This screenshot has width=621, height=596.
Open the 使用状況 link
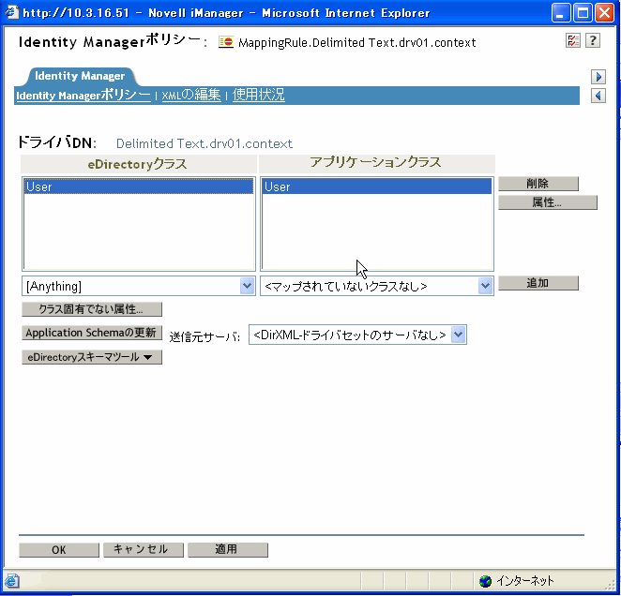258,95
